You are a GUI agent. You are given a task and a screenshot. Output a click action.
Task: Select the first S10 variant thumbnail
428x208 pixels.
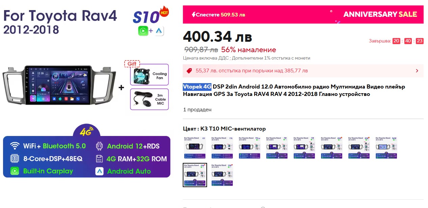pyautogui.click(x=332, y=147)
